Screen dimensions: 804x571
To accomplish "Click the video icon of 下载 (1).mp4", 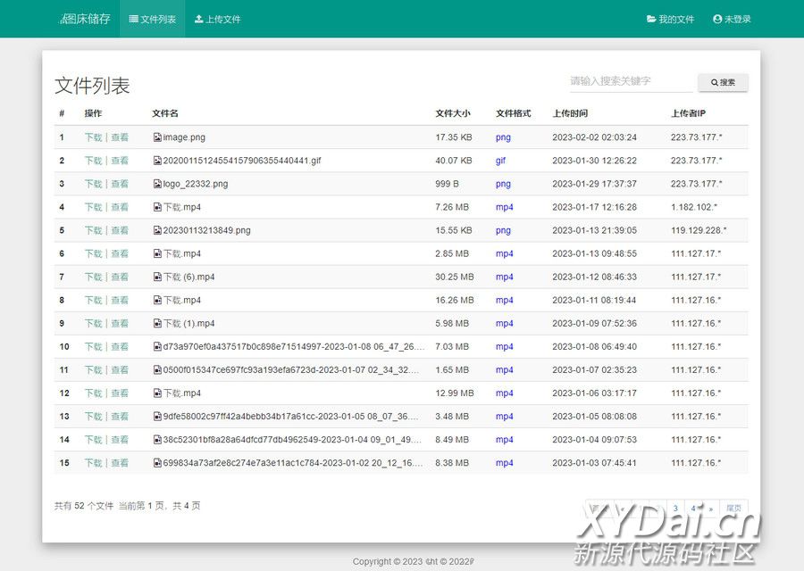I will [x=157, y=323].
